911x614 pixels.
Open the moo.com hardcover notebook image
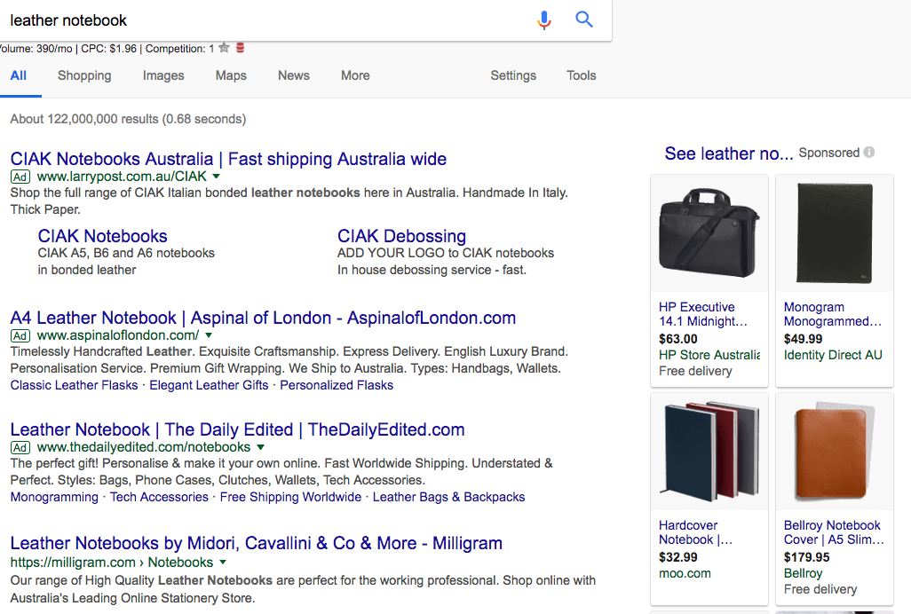709,453
